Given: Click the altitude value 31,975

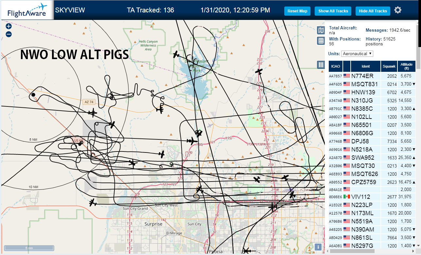Looking at the screenshot, I should (x=405, y=197).
